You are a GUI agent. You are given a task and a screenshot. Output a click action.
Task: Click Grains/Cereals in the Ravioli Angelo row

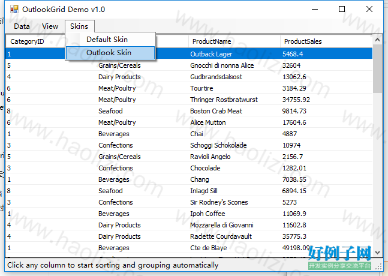point(119,157)
